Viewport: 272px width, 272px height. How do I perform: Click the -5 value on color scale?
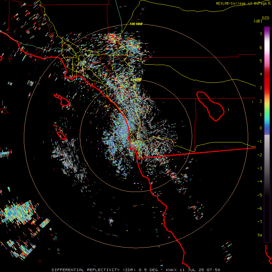pos(260,195)
